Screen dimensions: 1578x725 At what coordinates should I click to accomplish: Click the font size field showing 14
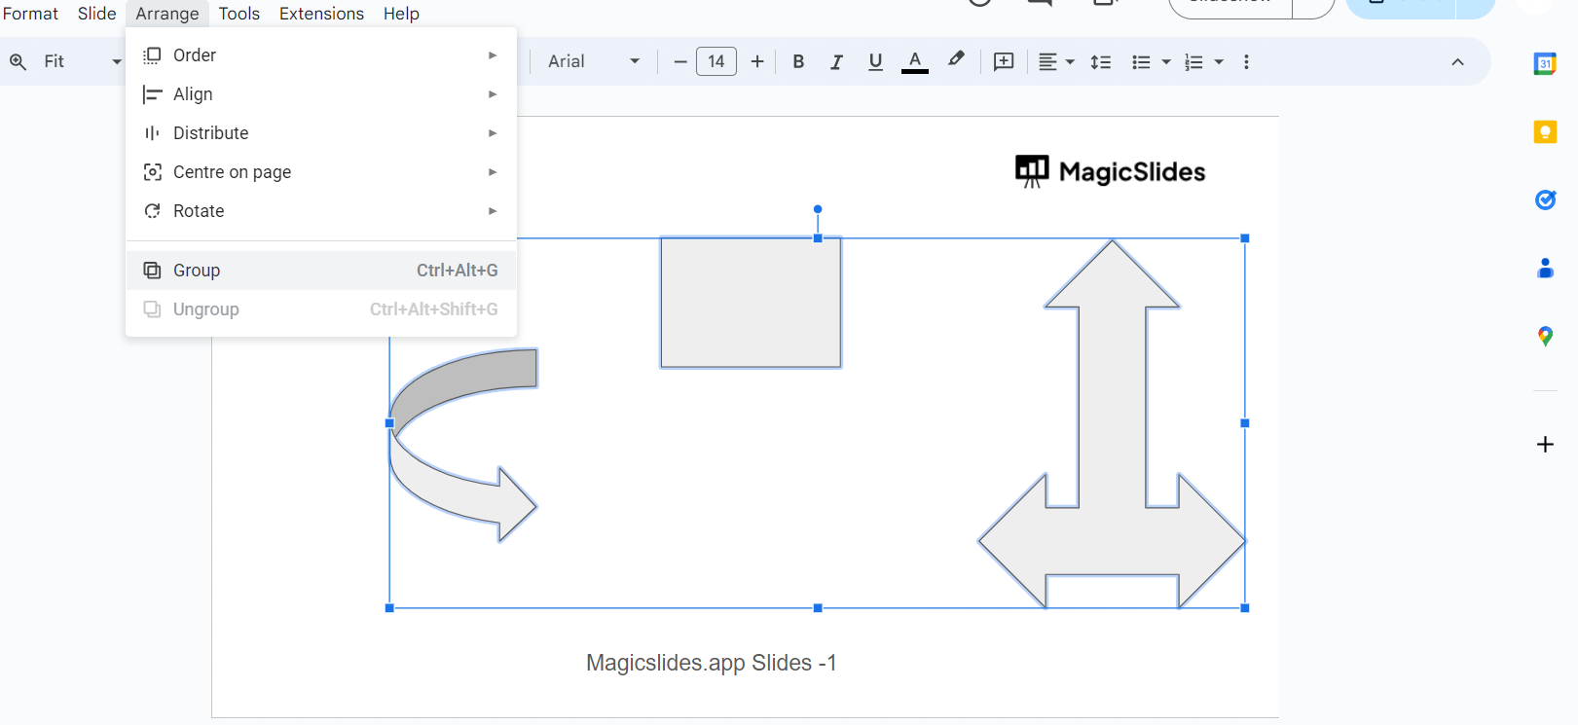[716, 61]
